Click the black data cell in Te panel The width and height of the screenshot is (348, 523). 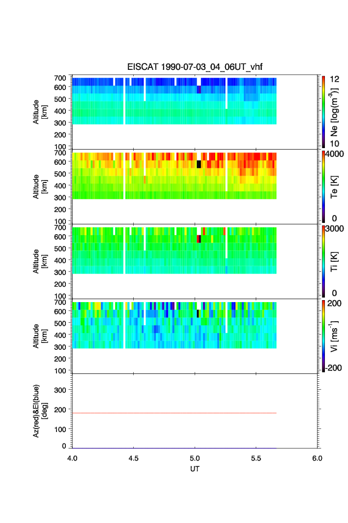[x=199, y=164]
